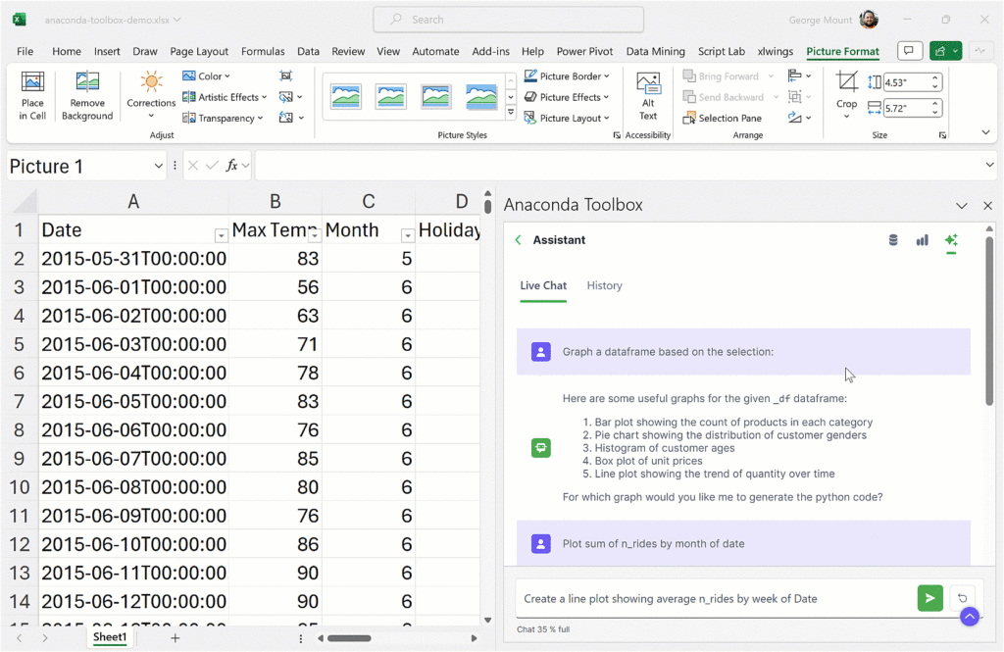Send the chat message with green arrow button
This screenshot has height=652, width=1004.
pos(929,598)
